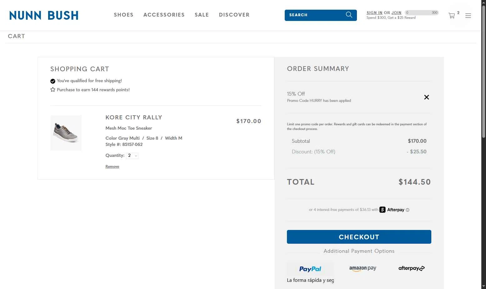Click the rewards points star icon

[53, 90]
